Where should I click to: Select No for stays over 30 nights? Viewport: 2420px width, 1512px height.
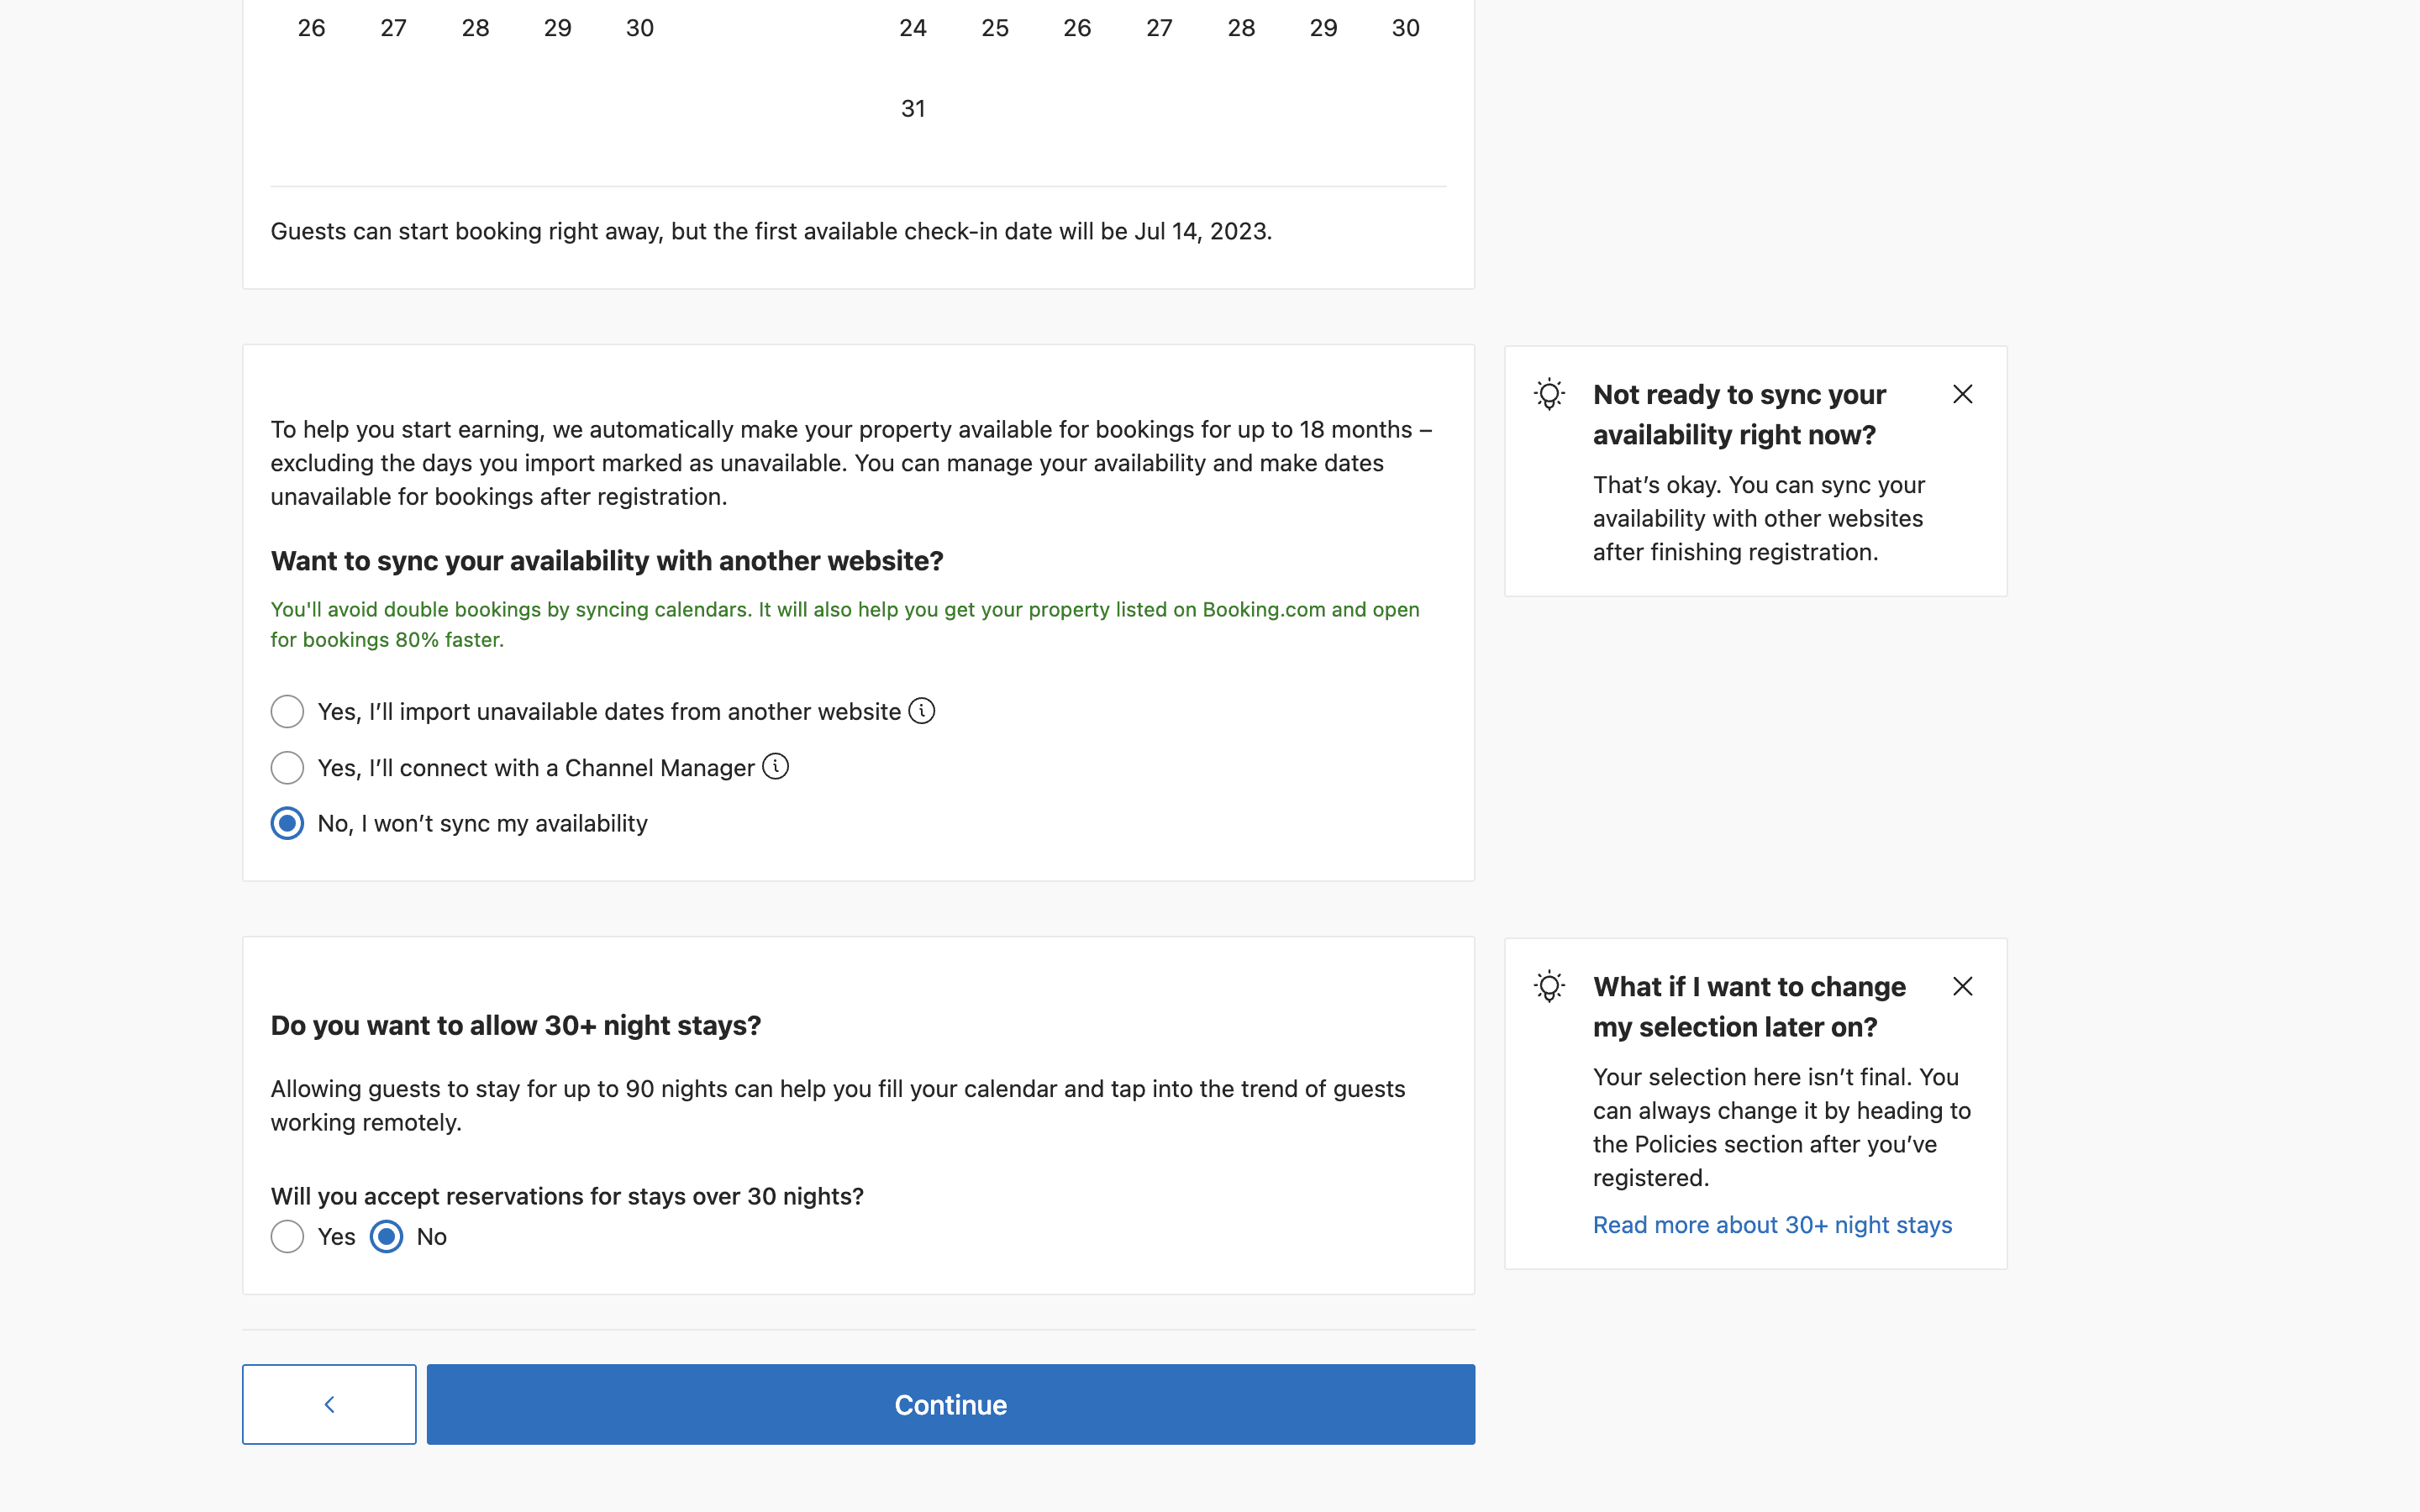pos(387,1237)
